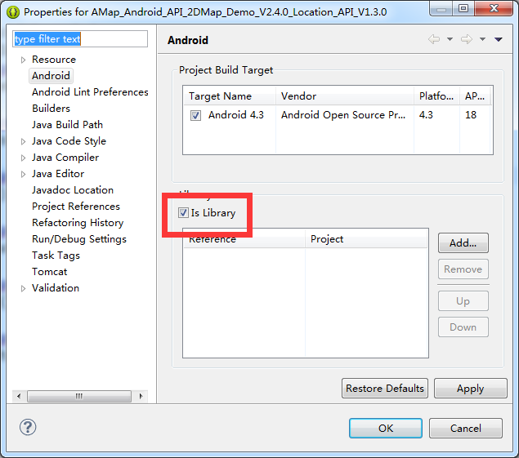Click the Vendor column header
This screenshot has height=458, width=519.
tap(345, 96)
